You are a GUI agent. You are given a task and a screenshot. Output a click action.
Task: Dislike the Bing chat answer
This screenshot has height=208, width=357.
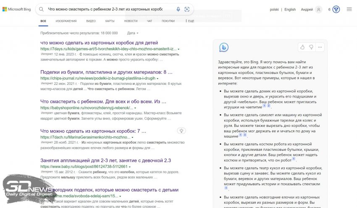[311, 47]
